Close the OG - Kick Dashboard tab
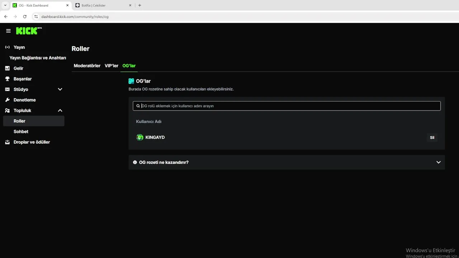The width and height of the screenshot is (459, 258). click(67, 5)
